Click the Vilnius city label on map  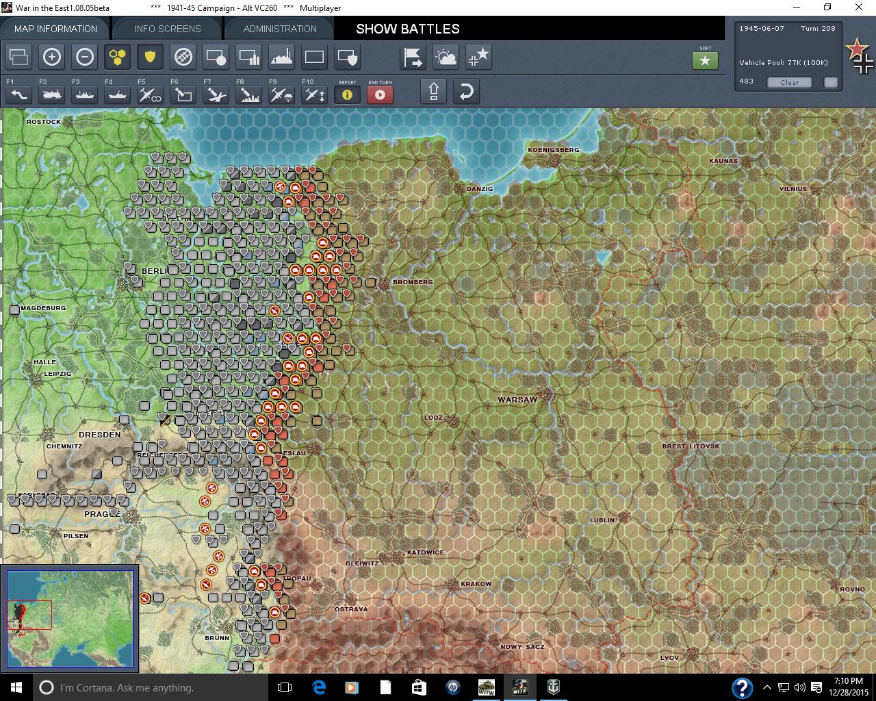point(793,189)
